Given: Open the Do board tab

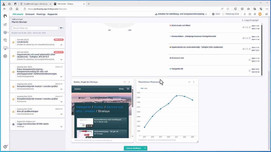Looking at the screenshot, I should coord(30,14).
